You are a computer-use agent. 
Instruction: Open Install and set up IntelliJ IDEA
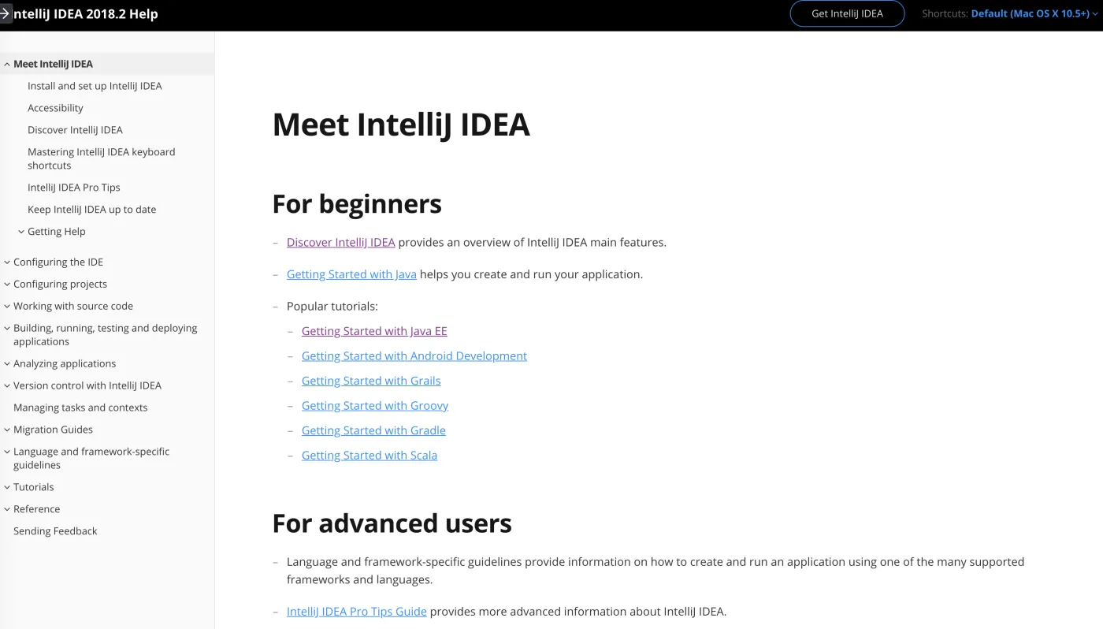[95, 86]
